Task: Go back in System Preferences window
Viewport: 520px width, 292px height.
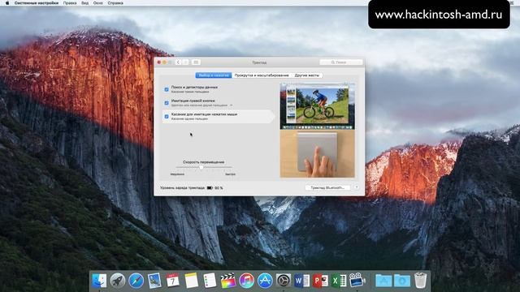Action: (x=178, y=62)
